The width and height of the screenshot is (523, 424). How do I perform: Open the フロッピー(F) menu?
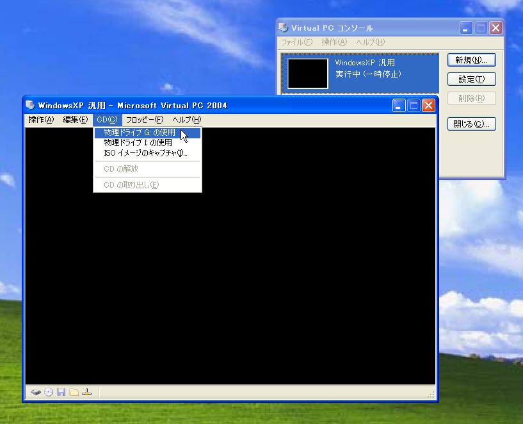(x=145, y=119)
